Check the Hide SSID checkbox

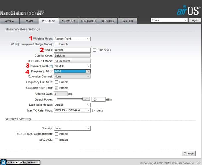(94, 50)
